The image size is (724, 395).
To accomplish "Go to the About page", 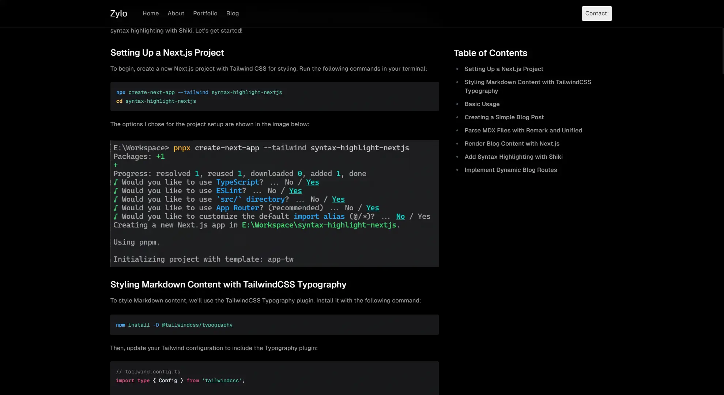I will [176, 14].
